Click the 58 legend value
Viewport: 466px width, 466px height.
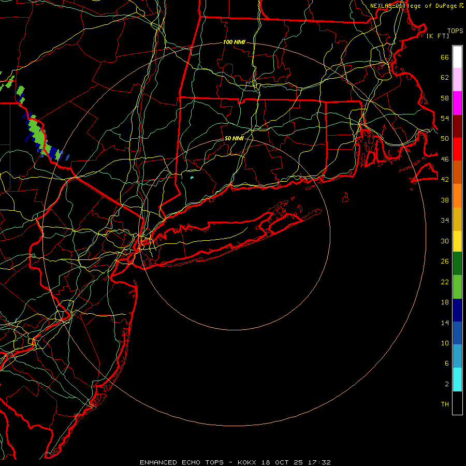(445, 98)
